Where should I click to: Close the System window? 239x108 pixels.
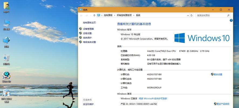[x=229, y=10]
